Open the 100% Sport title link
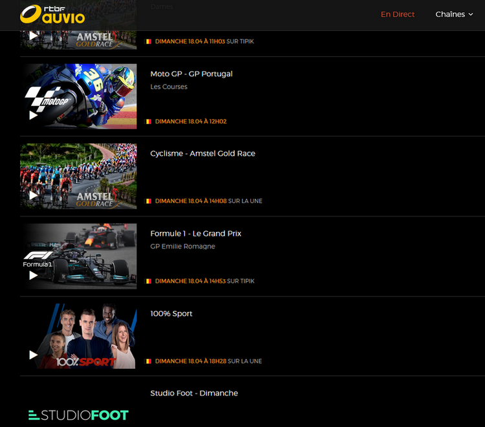The width and height of the screenshot is (485, 427). pos(171,313)
